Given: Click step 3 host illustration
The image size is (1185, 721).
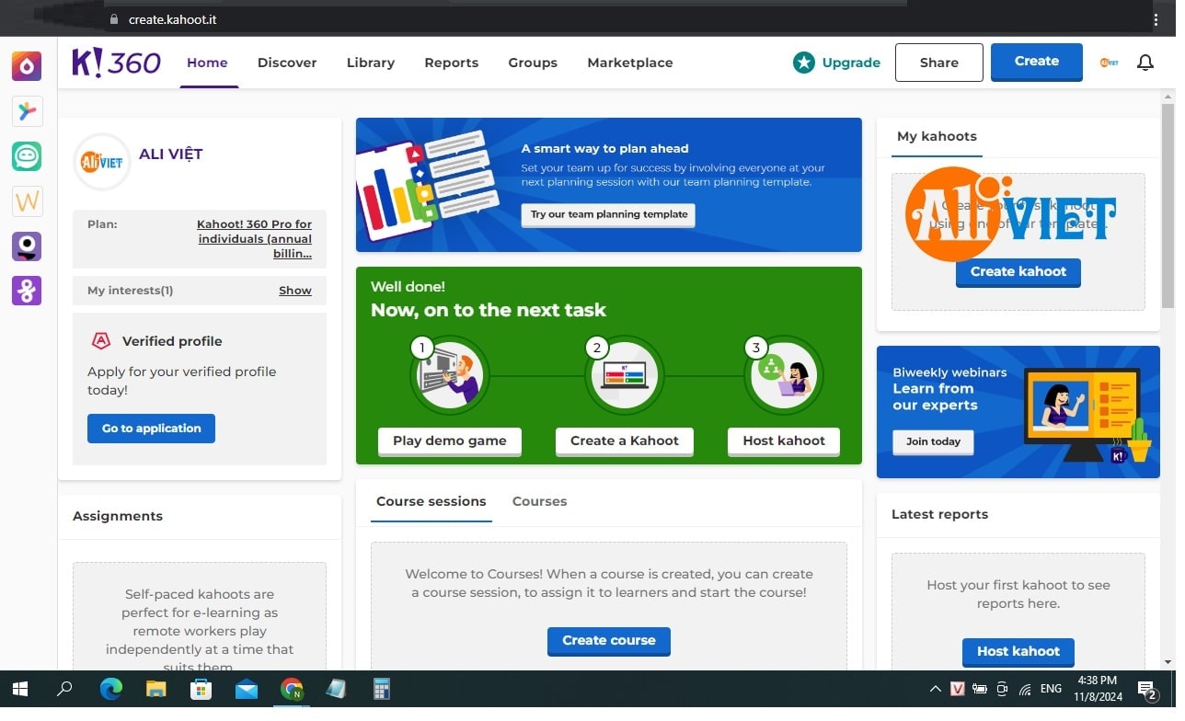Looking at the screenshot, I should coord(784,375).
